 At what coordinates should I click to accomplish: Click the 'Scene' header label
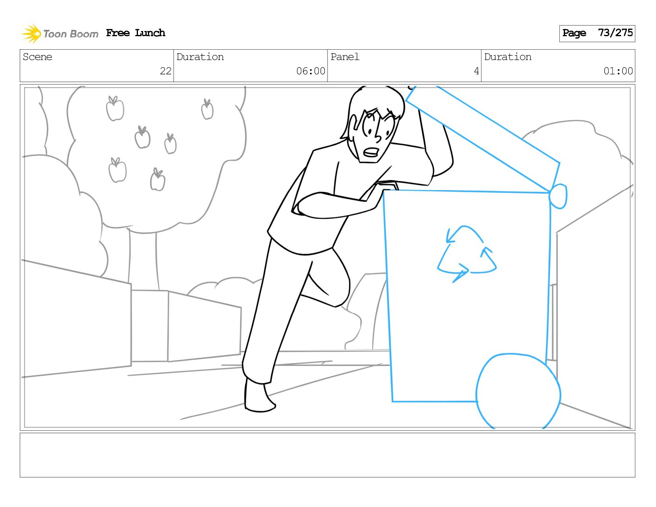click(x=37, y=57)
